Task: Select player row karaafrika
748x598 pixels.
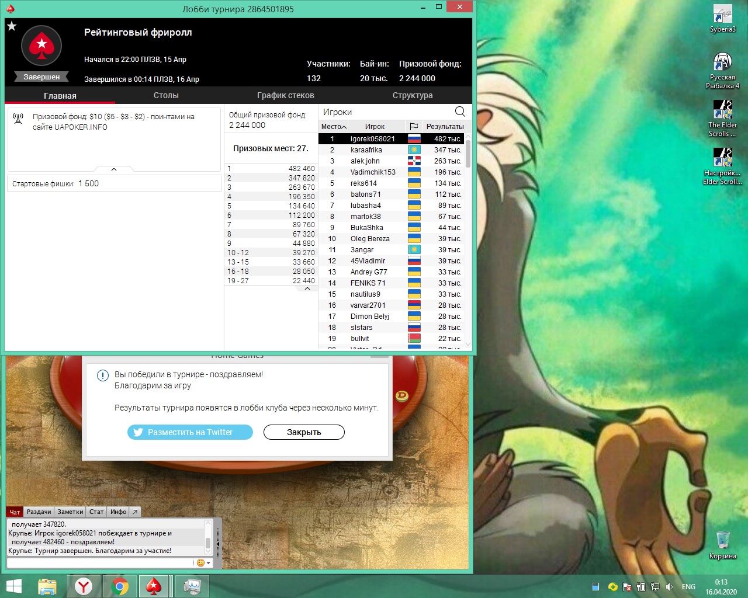Action: pos(391,150)
